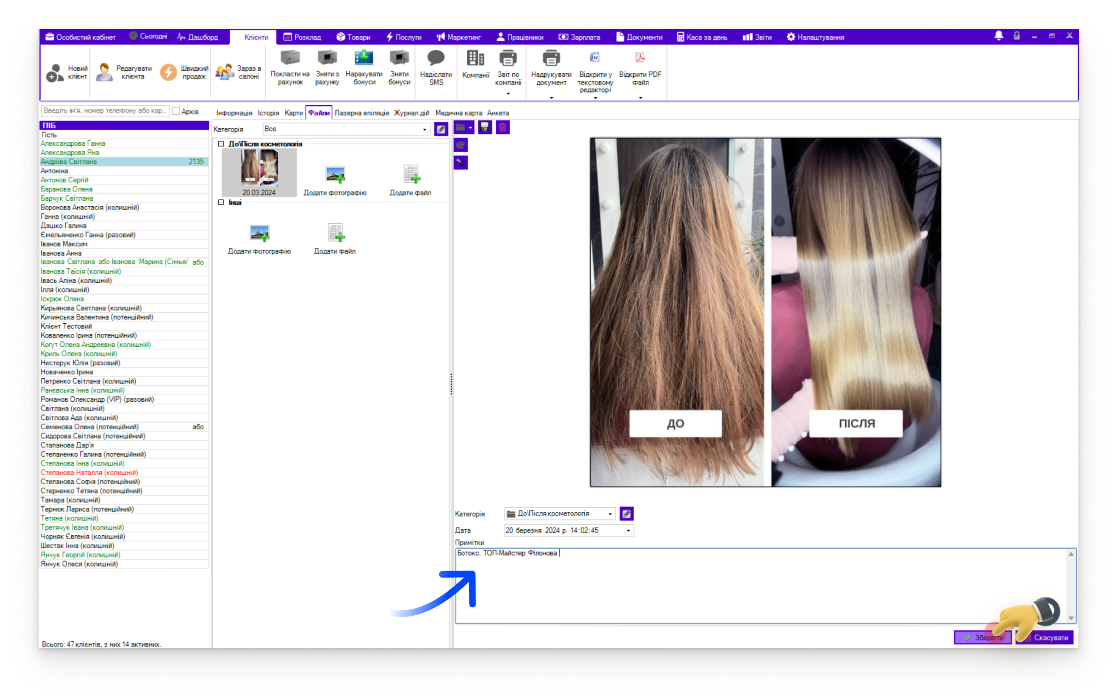Click the floppy disk save icon above photo
The height and width of the screenshot is (698, 1118).
click(x=485, y=127)
